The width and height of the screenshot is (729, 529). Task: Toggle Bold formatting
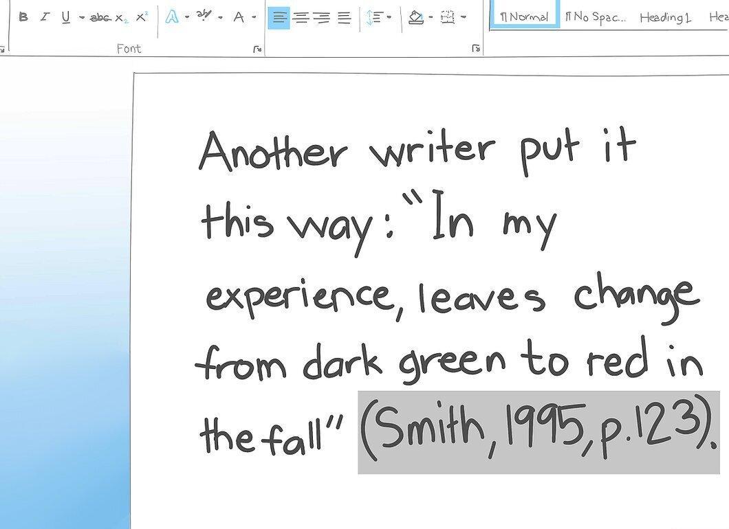coord(23,17)
